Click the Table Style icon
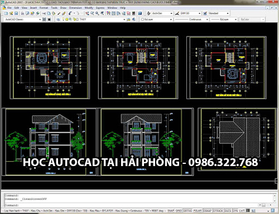This screenshot has width=279, height=214. point(205,13)
